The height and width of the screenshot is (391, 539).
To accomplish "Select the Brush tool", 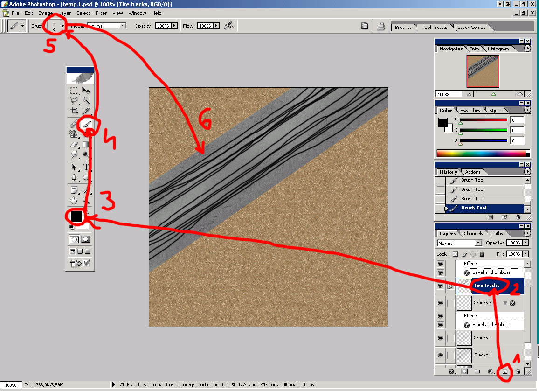I will pyautogui.click(x=86, y=124).
